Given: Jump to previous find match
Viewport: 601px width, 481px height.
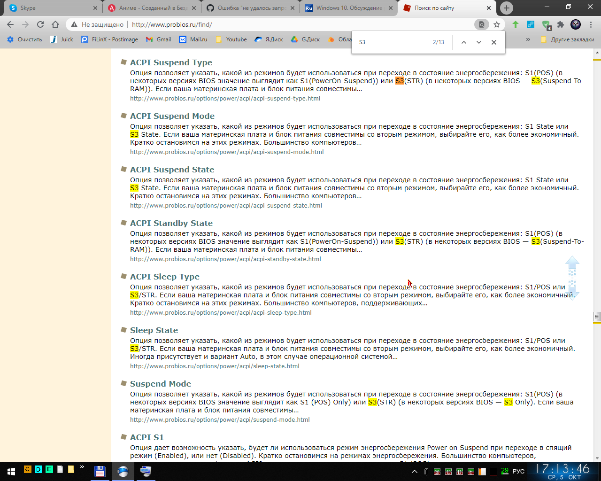Looking at the screenshot, I should point(463,42).
